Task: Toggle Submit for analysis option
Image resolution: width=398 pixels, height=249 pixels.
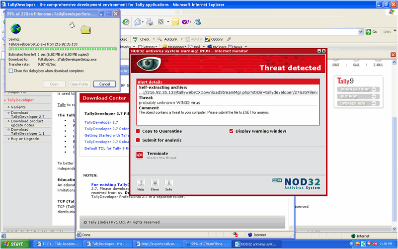Action: tap(138, 140)
